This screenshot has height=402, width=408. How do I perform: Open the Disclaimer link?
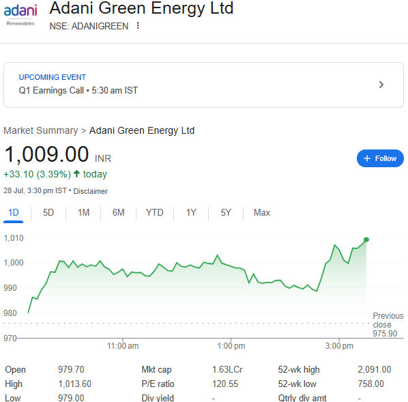[x=90, y=191]
